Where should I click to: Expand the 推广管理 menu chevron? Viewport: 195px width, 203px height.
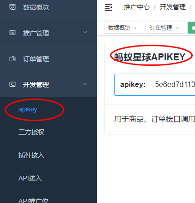85,32
